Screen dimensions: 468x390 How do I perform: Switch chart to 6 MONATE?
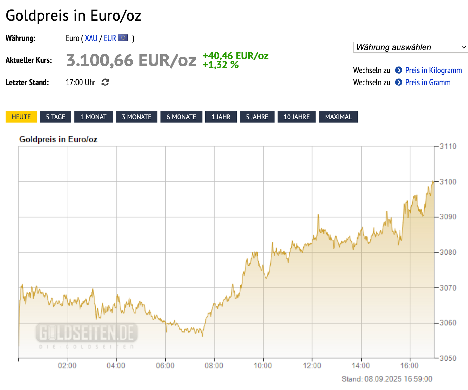(181, 117)
